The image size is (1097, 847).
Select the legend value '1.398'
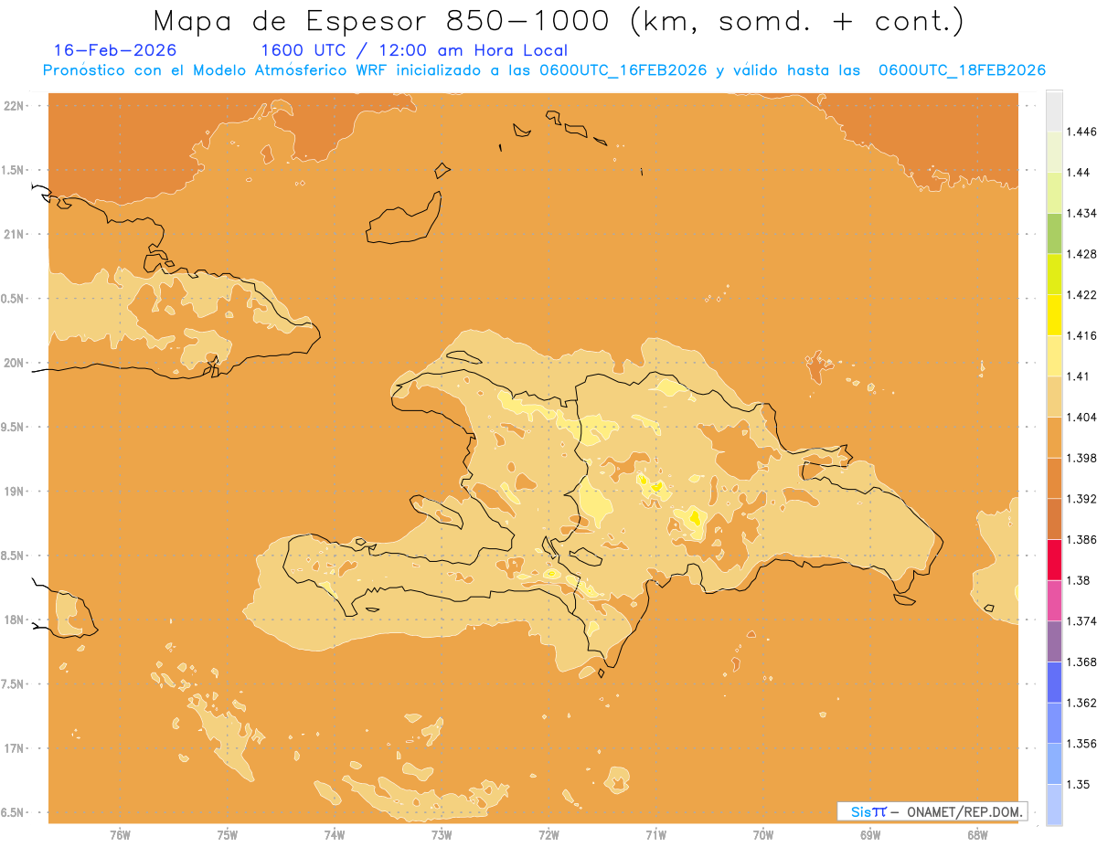pyautogui.click(x=1081, y=458)
